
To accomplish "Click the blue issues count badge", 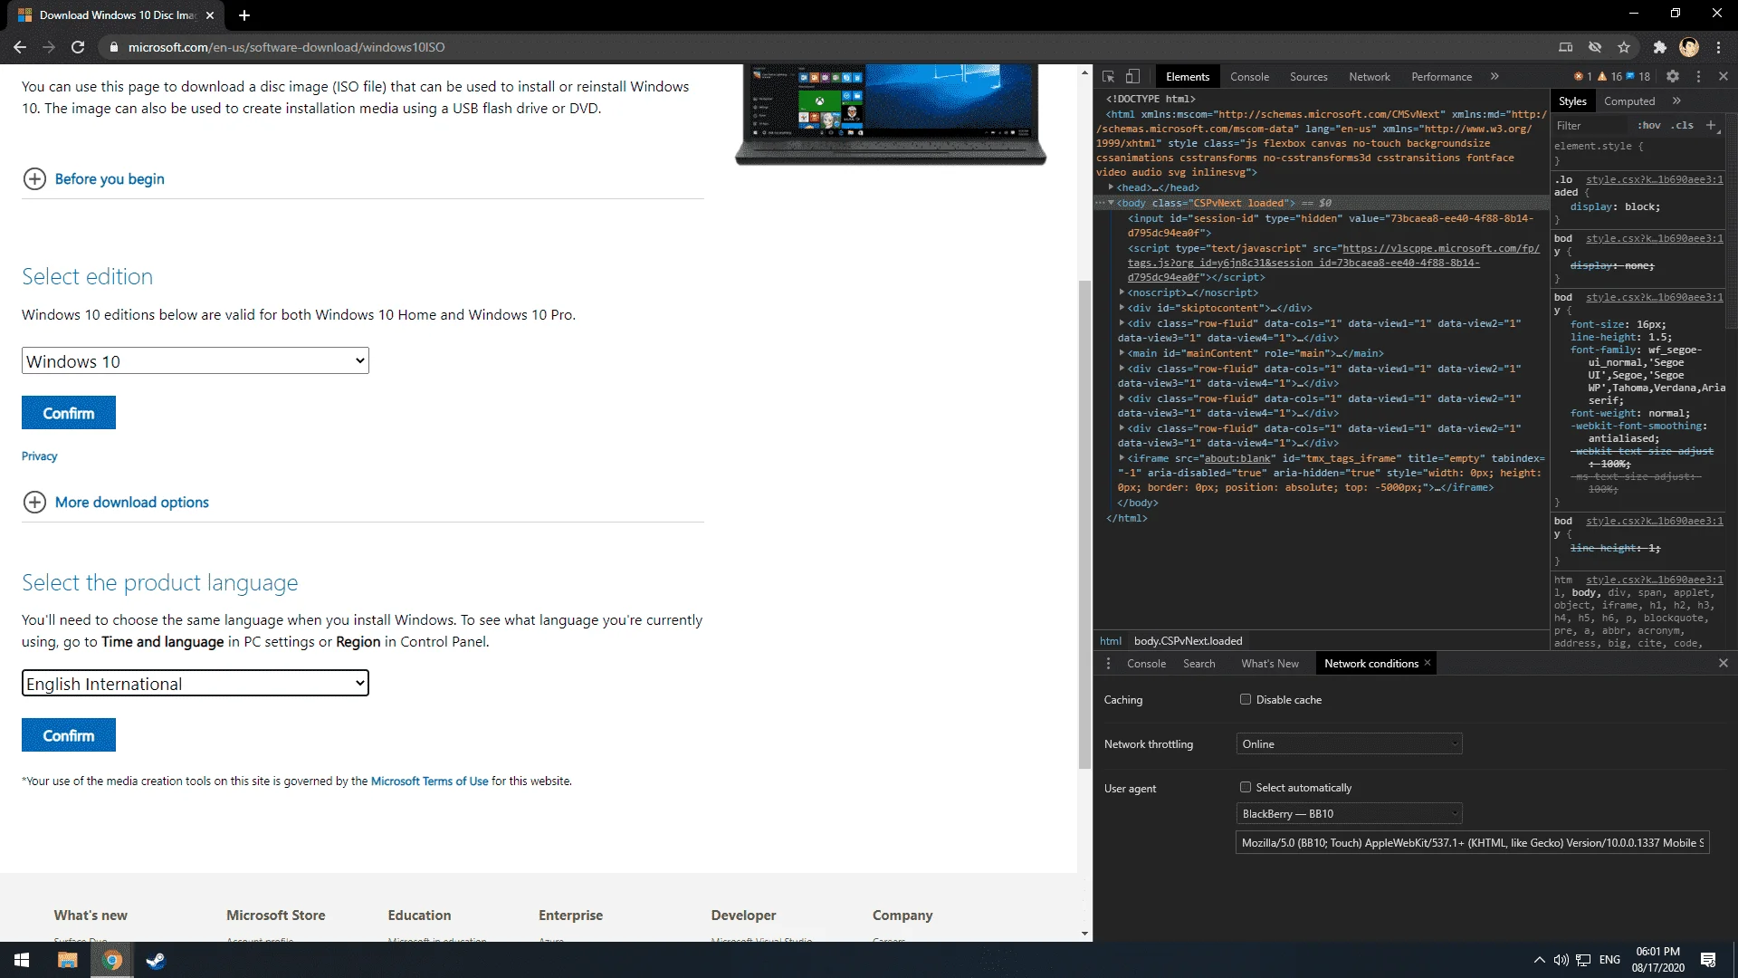I will [1638, 77].
